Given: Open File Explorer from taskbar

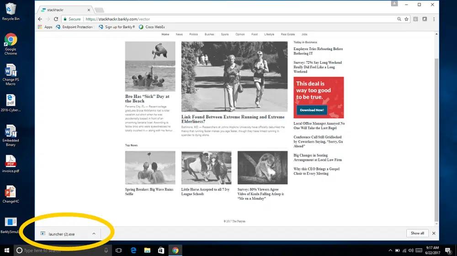Looking at the screenshot, I should click(x=147, y=250).
